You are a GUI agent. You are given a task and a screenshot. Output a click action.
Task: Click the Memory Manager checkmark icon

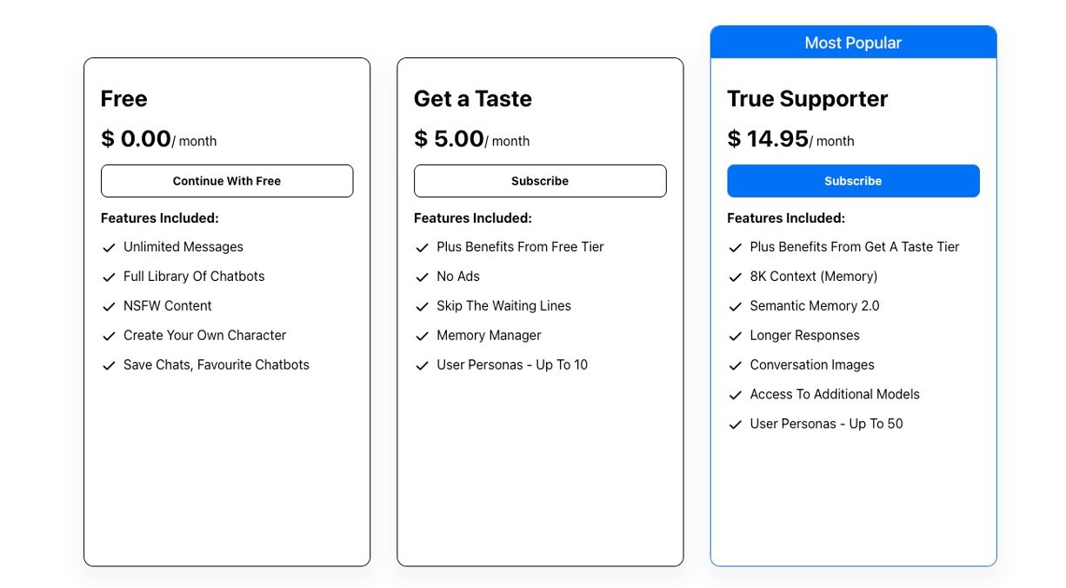click(x=422, y=337)
